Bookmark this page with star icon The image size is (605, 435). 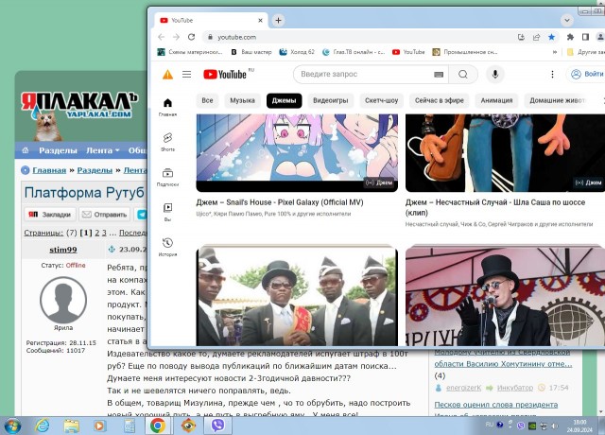coord(551,37)
